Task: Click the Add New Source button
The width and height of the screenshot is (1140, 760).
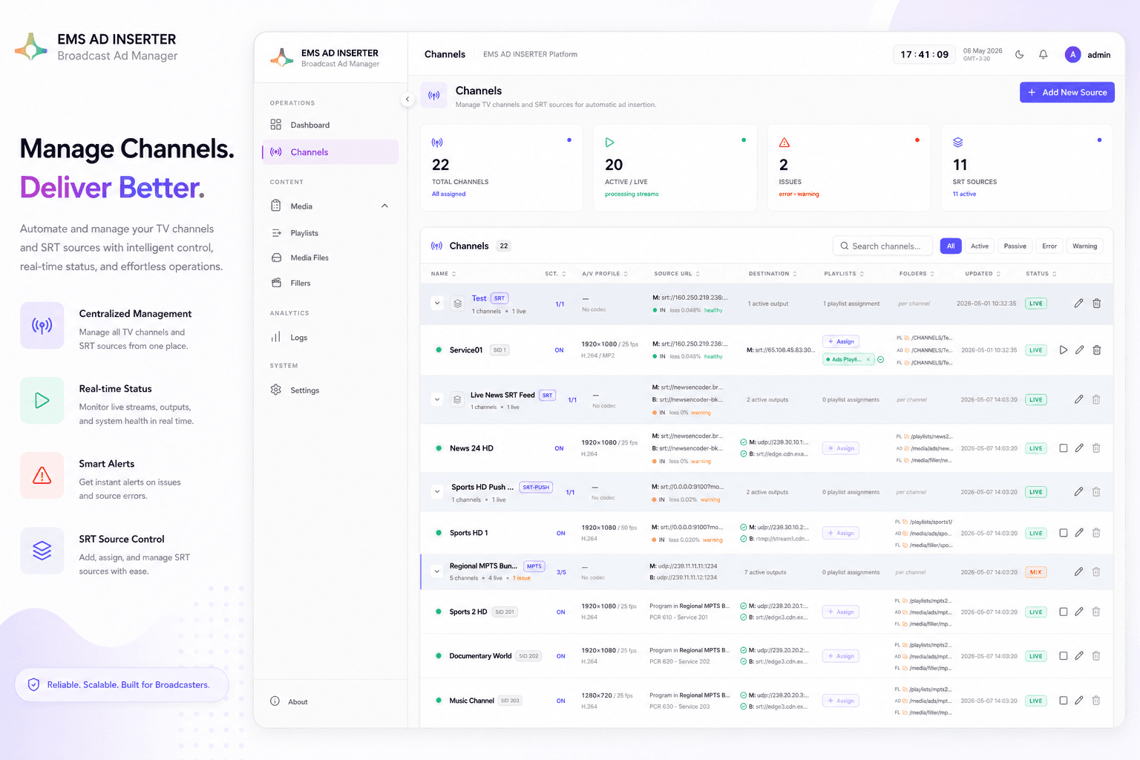Action: coord(1067,92)
